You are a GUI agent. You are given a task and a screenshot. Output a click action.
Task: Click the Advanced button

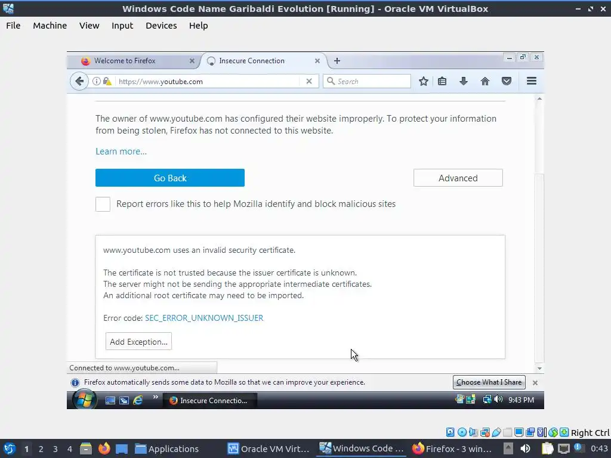pyautogui.click(x=458, y=178)
